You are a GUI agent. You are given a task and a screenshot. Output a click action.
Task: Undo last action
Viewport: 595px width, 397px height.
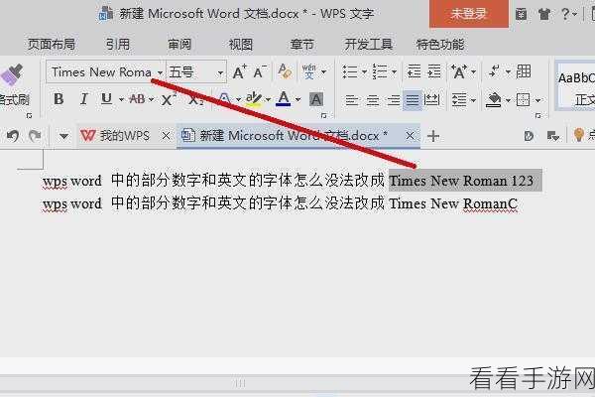point(13,136)
